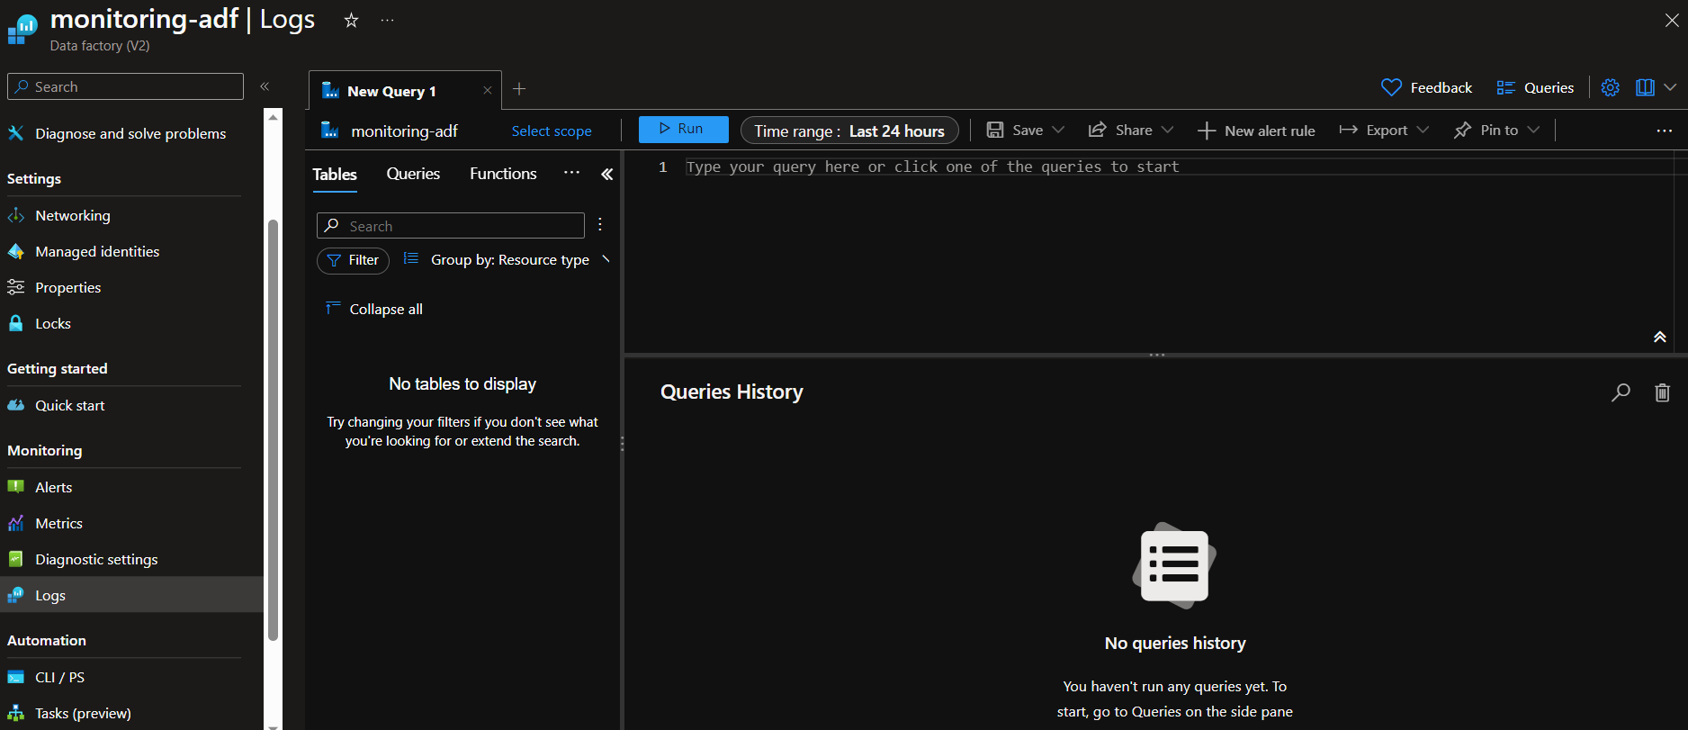Delete queries history with trash icon

[1662, 392]
